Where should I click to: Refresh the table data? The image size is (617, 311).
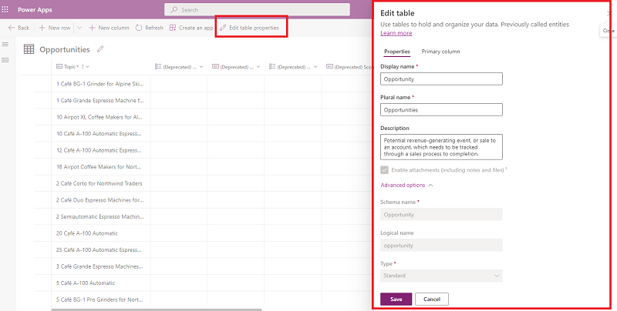(149, 28)
